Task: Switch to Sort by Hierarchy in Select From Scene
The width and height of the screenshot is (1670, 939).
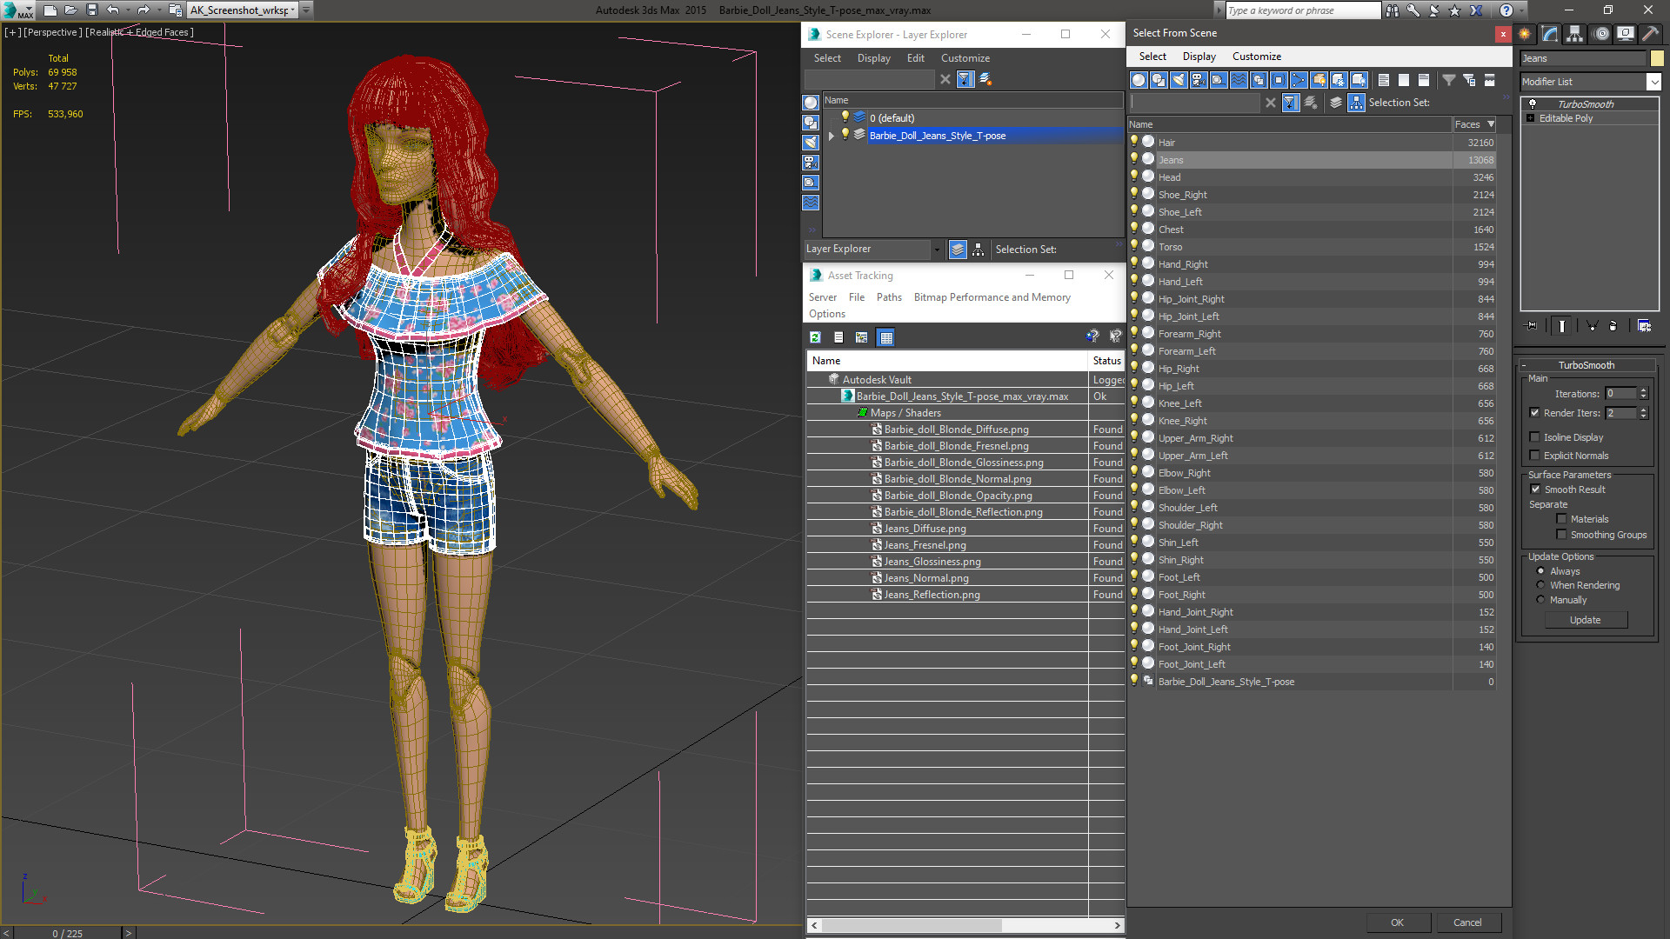Action: [1356, 103]
